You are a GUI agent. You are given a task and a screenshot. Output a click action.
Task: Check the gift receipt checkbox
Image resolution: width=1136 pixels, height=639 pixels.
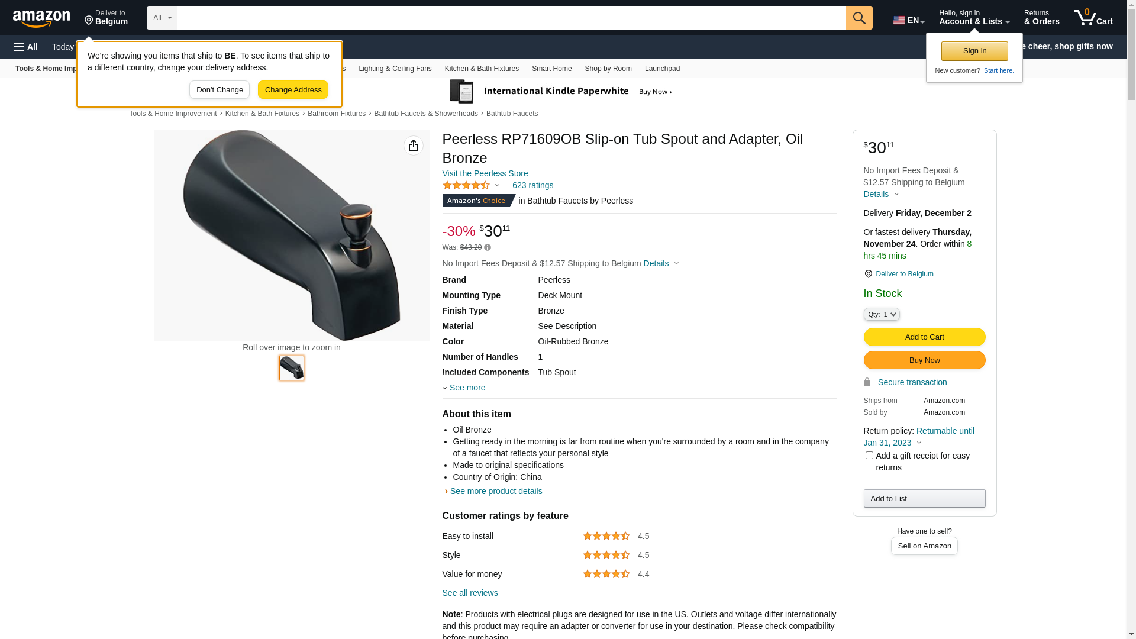[869, 456]
